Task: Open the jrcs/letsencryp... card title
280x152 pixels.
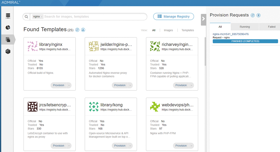Action: coord(55,105)
